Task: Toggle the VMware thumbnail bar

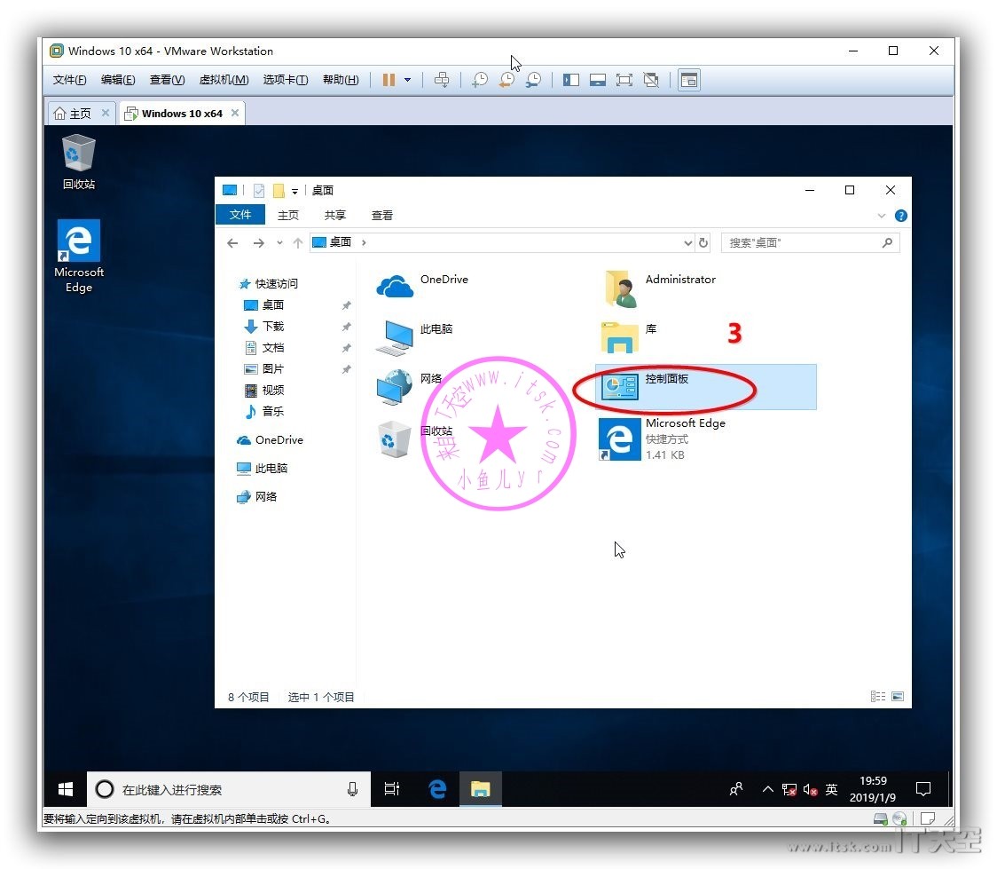Action: click(598, 80)
